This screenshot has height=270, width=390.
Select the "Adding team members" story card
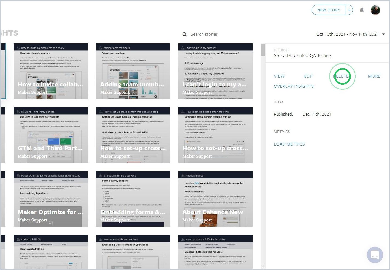(133, 71)
